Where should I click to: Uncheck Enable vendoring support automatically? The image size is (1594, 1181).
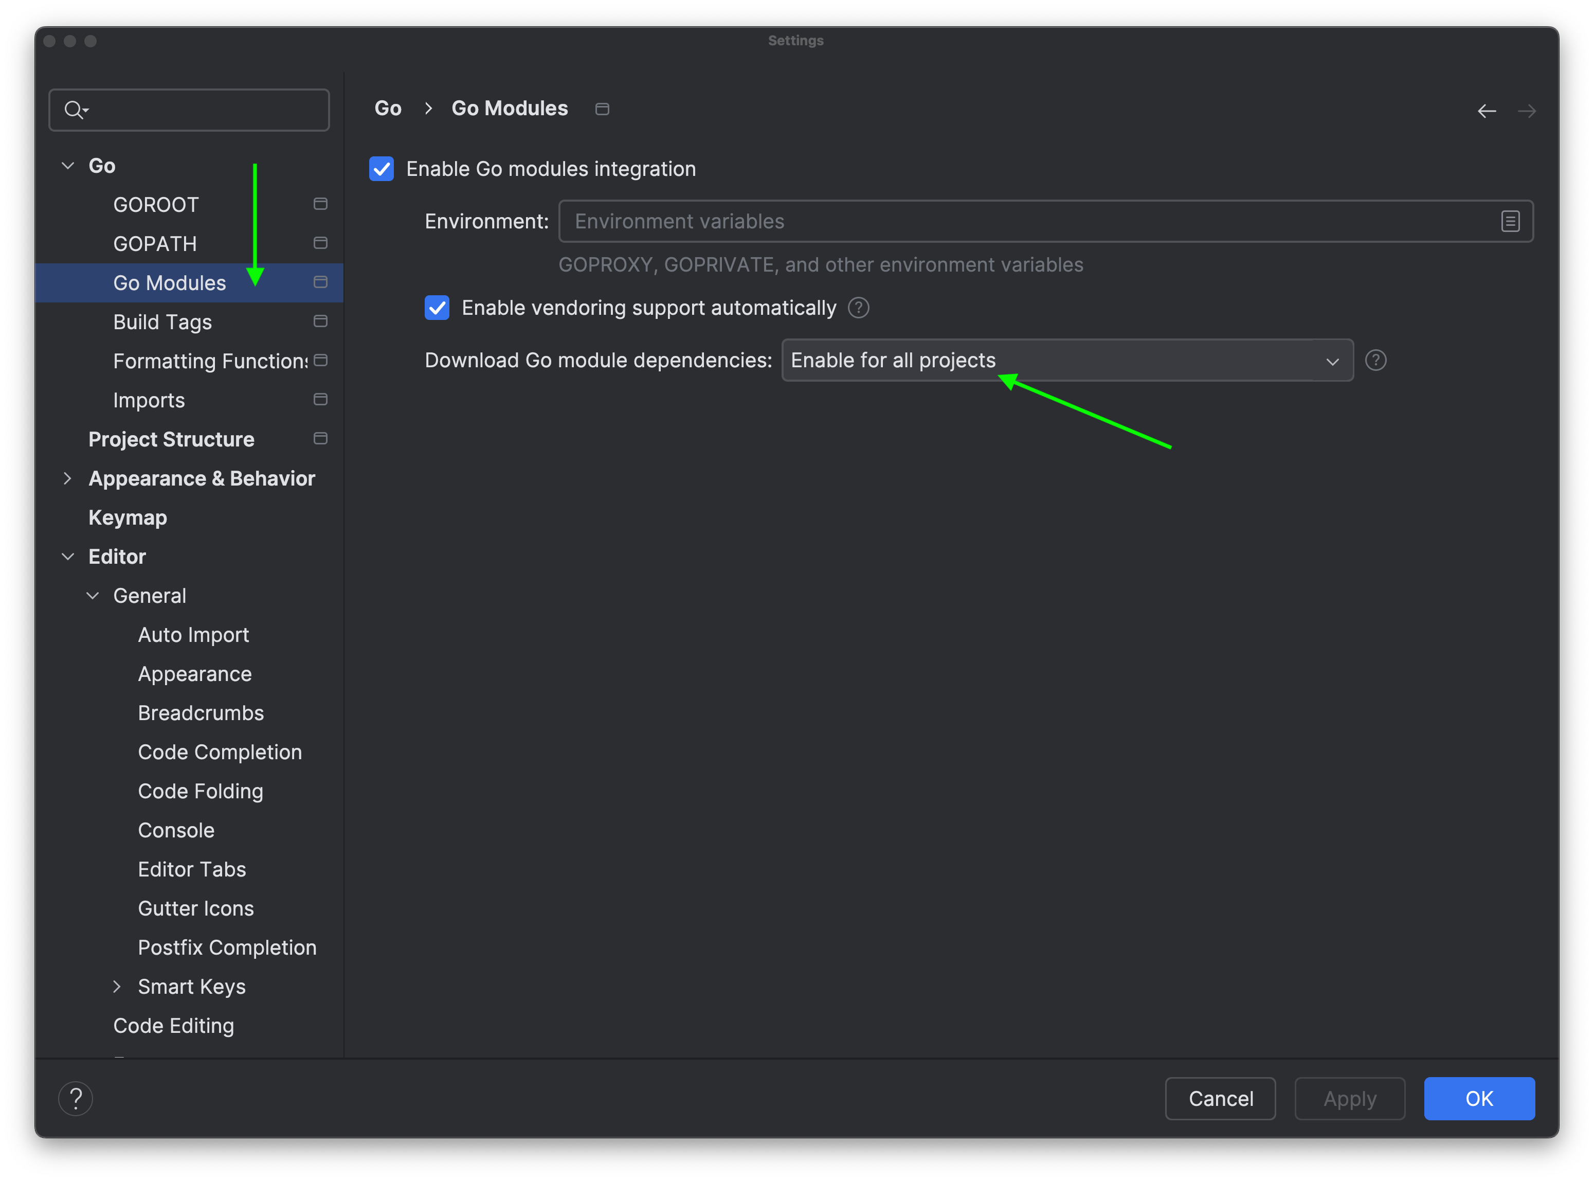[437, 308]
